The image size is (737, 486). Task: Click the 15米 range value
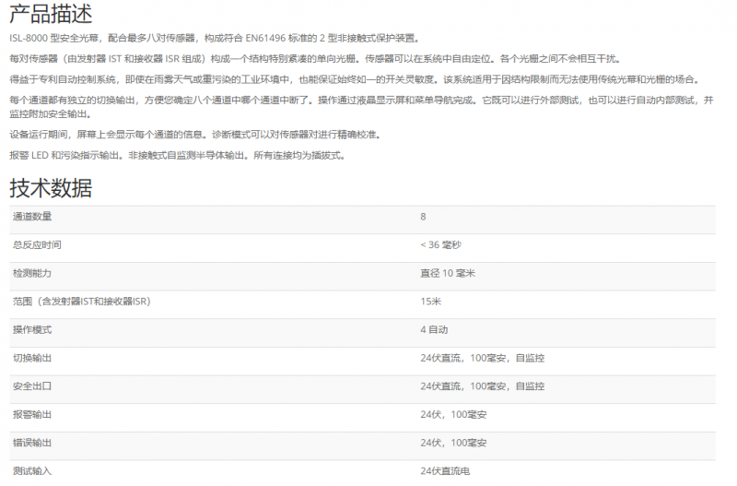click(x=431, y=302)
